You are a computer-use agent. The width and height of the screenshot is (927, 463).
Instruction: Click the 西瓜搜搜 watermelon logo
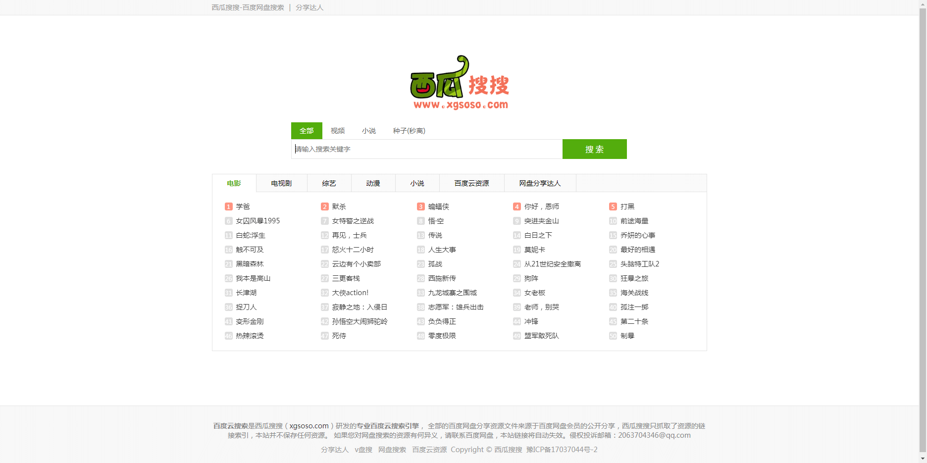point(459,82)
